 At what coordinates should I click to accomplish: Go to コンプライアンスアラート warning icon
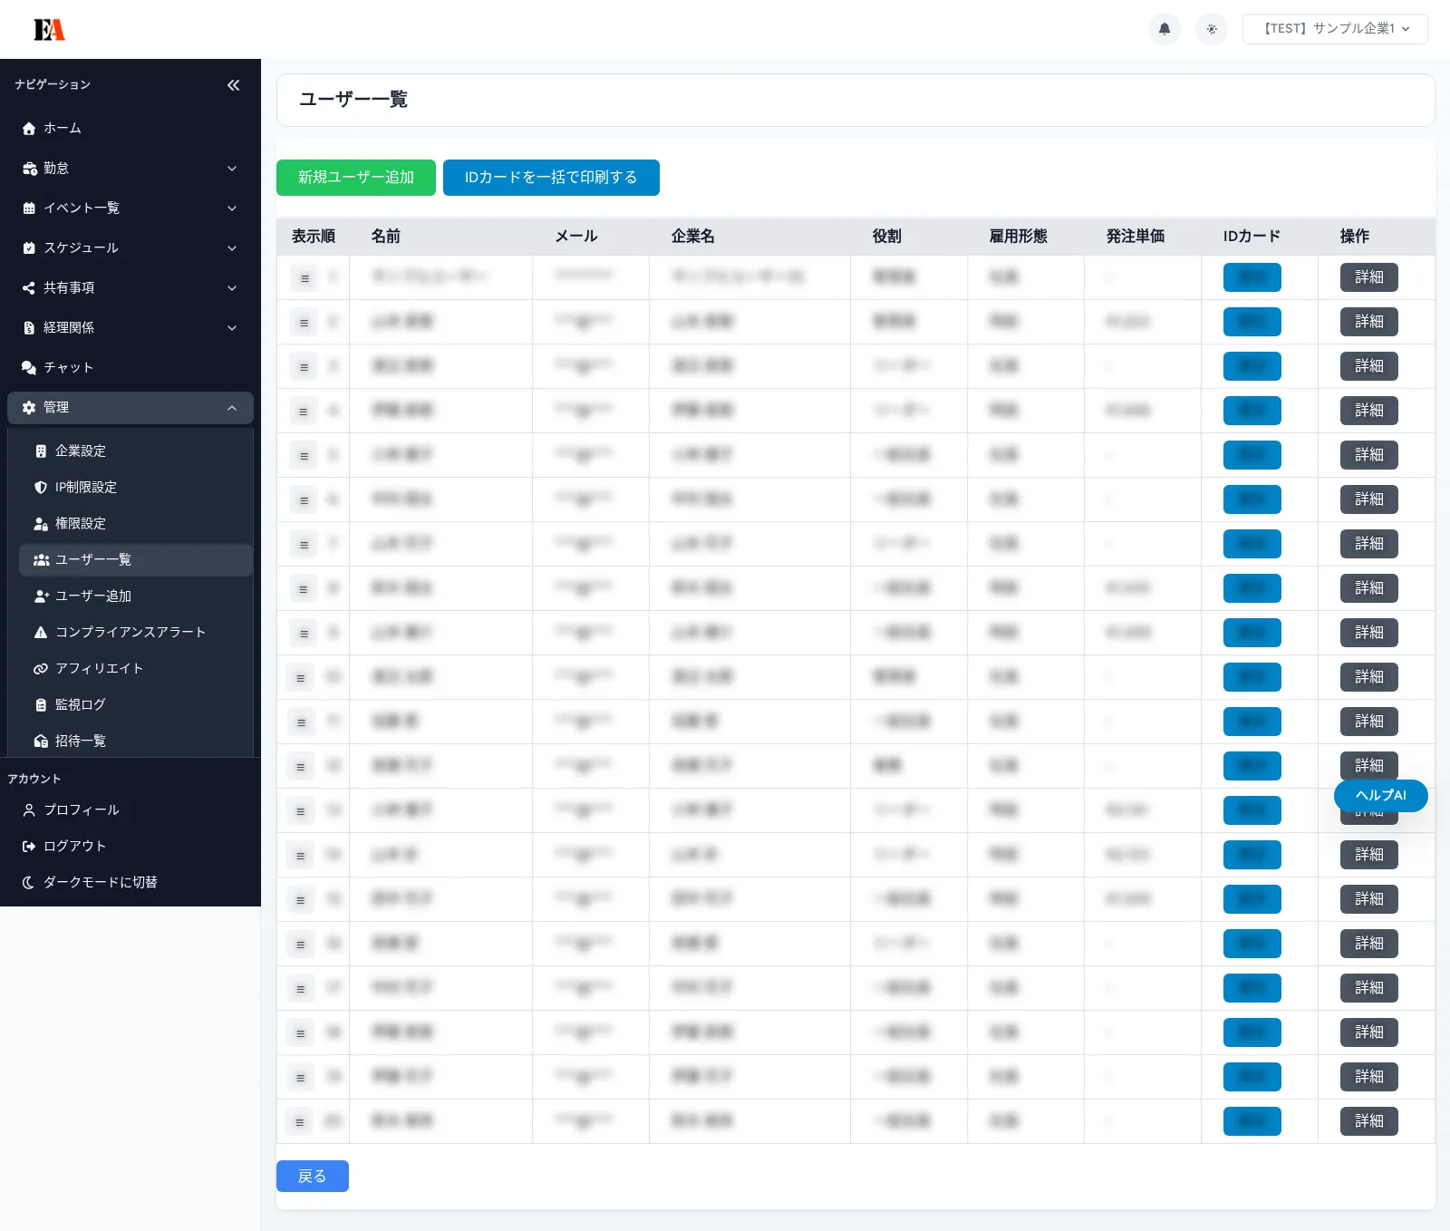pyautogui.click(x=41, y=633)
